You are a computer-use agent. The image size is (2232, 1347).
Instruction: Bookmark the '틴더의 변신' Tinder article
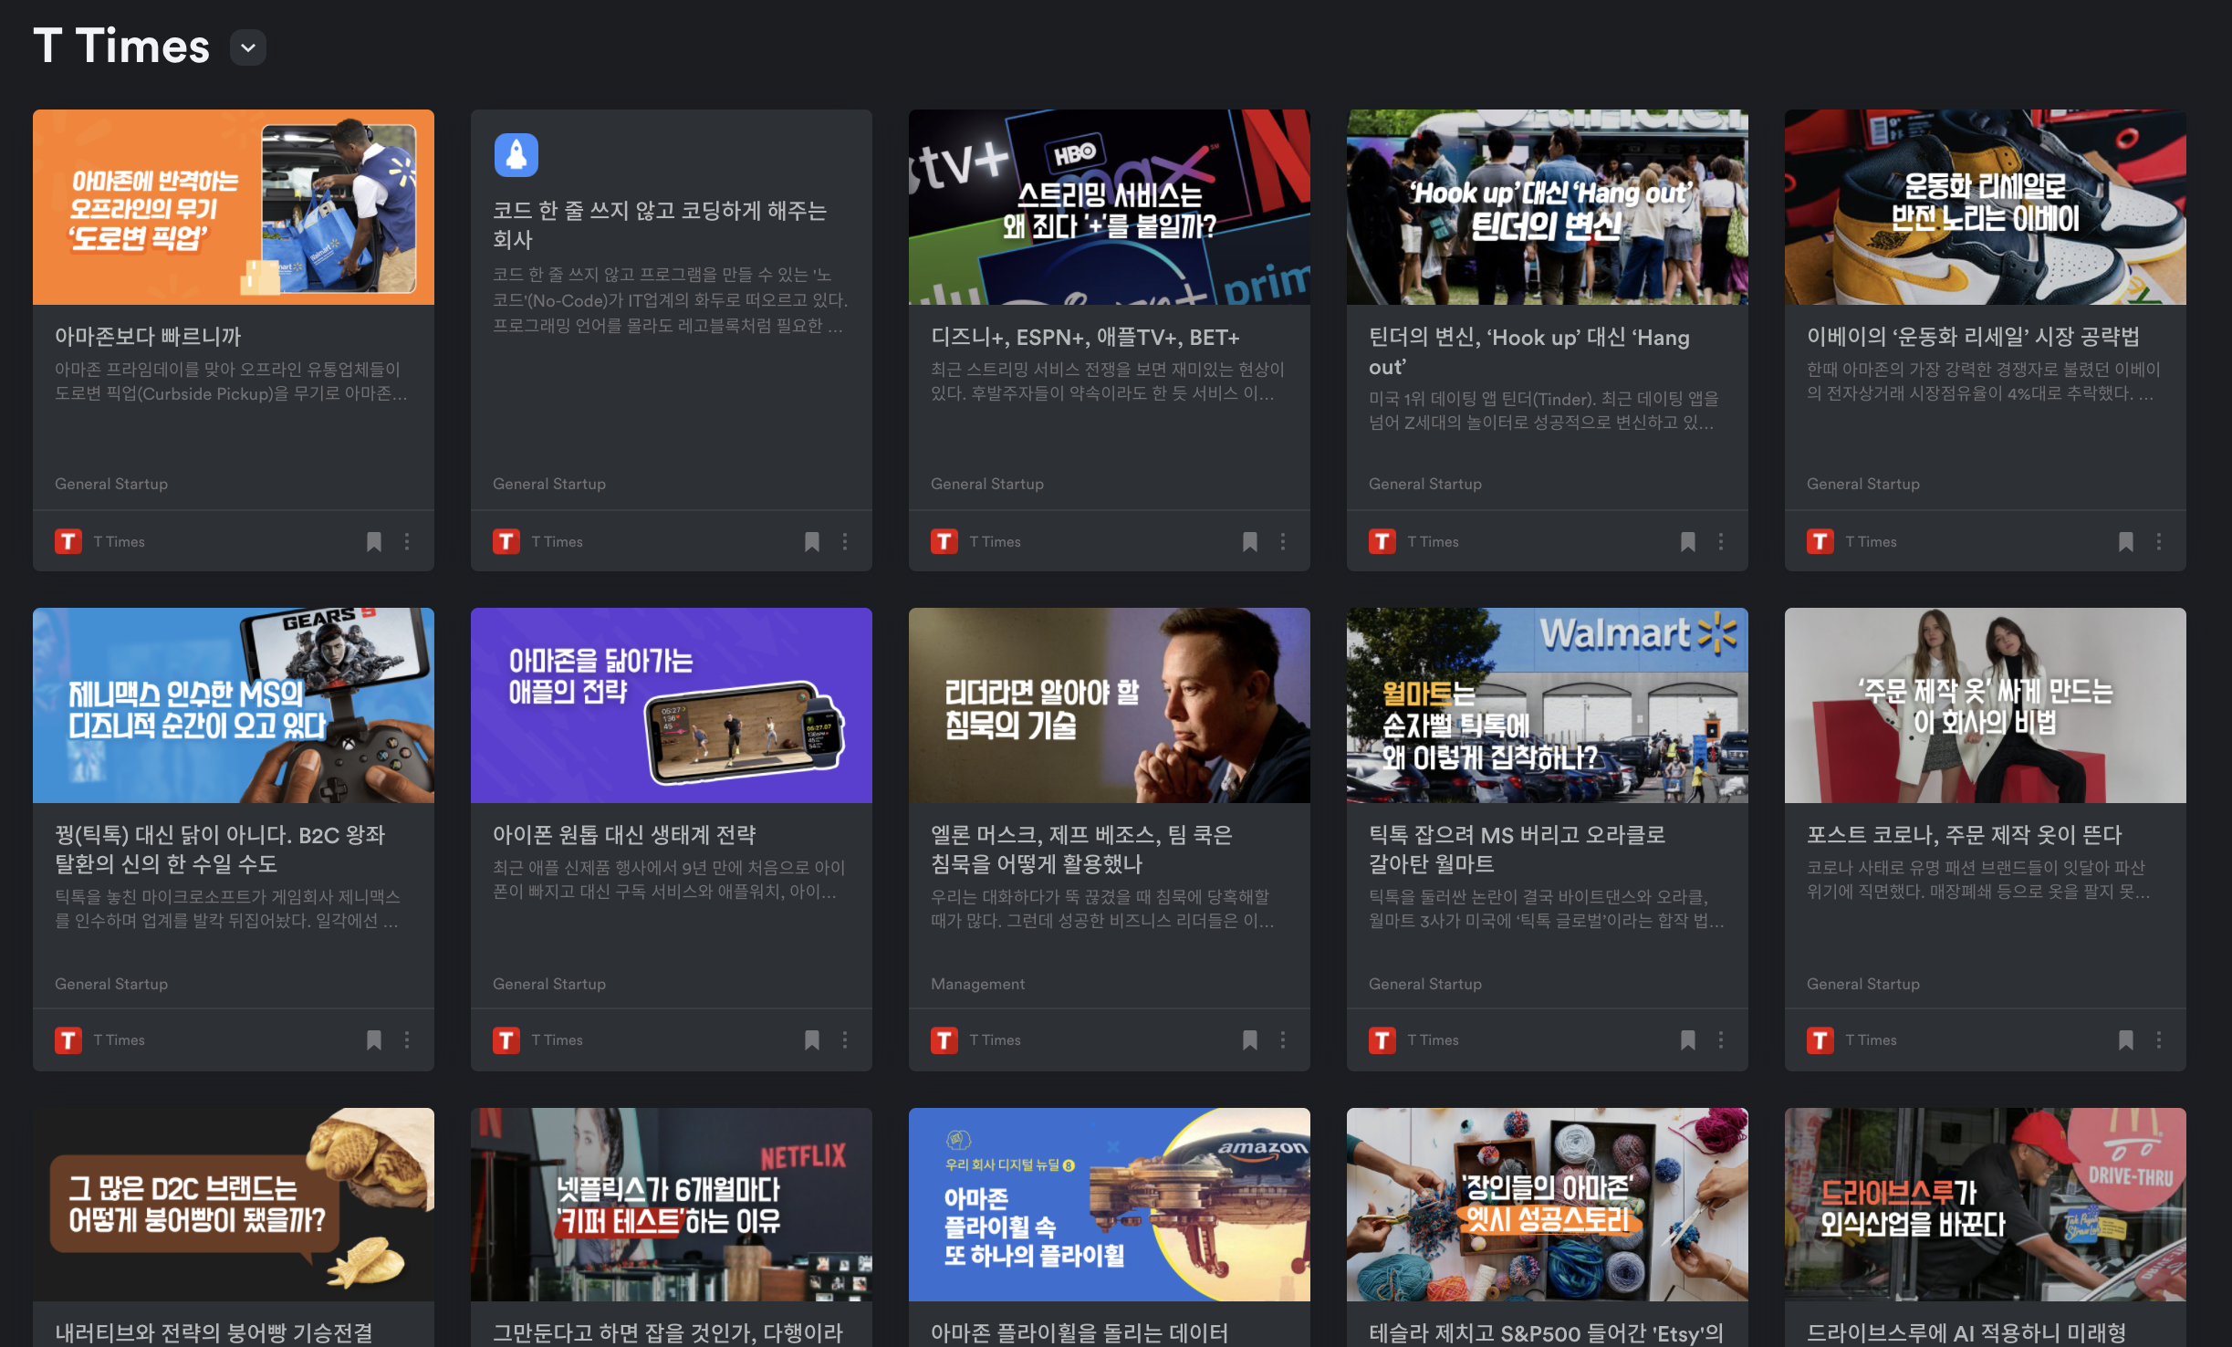click(x=1688, y=542)
